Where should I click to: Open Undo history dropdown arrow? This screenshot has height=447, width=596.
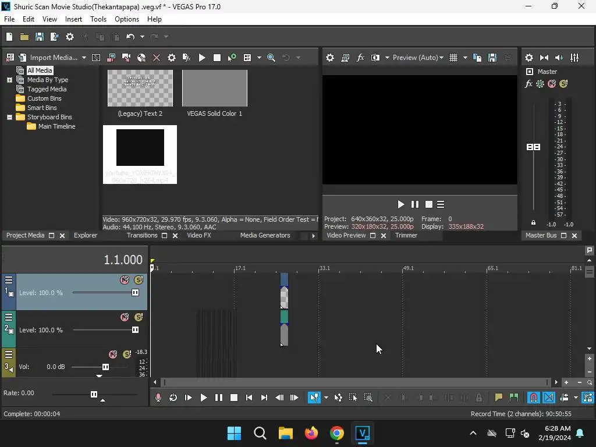[142, 37]
